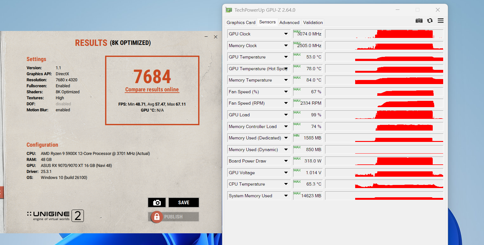484x245 pixels.
Task: Click the Memory Temperature 84.0 °C value
Action: pyautogui.click(x=308, y=80)
